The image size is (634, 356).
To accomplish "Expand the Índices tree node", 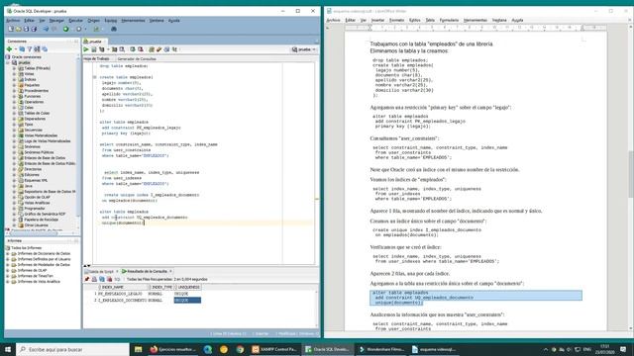I will pyautogui.click(x=15, y=80).
